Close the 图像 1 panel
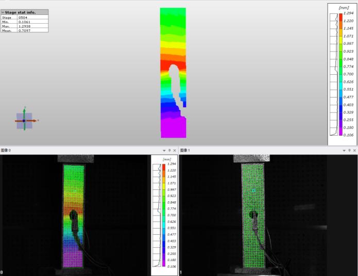 354,150
